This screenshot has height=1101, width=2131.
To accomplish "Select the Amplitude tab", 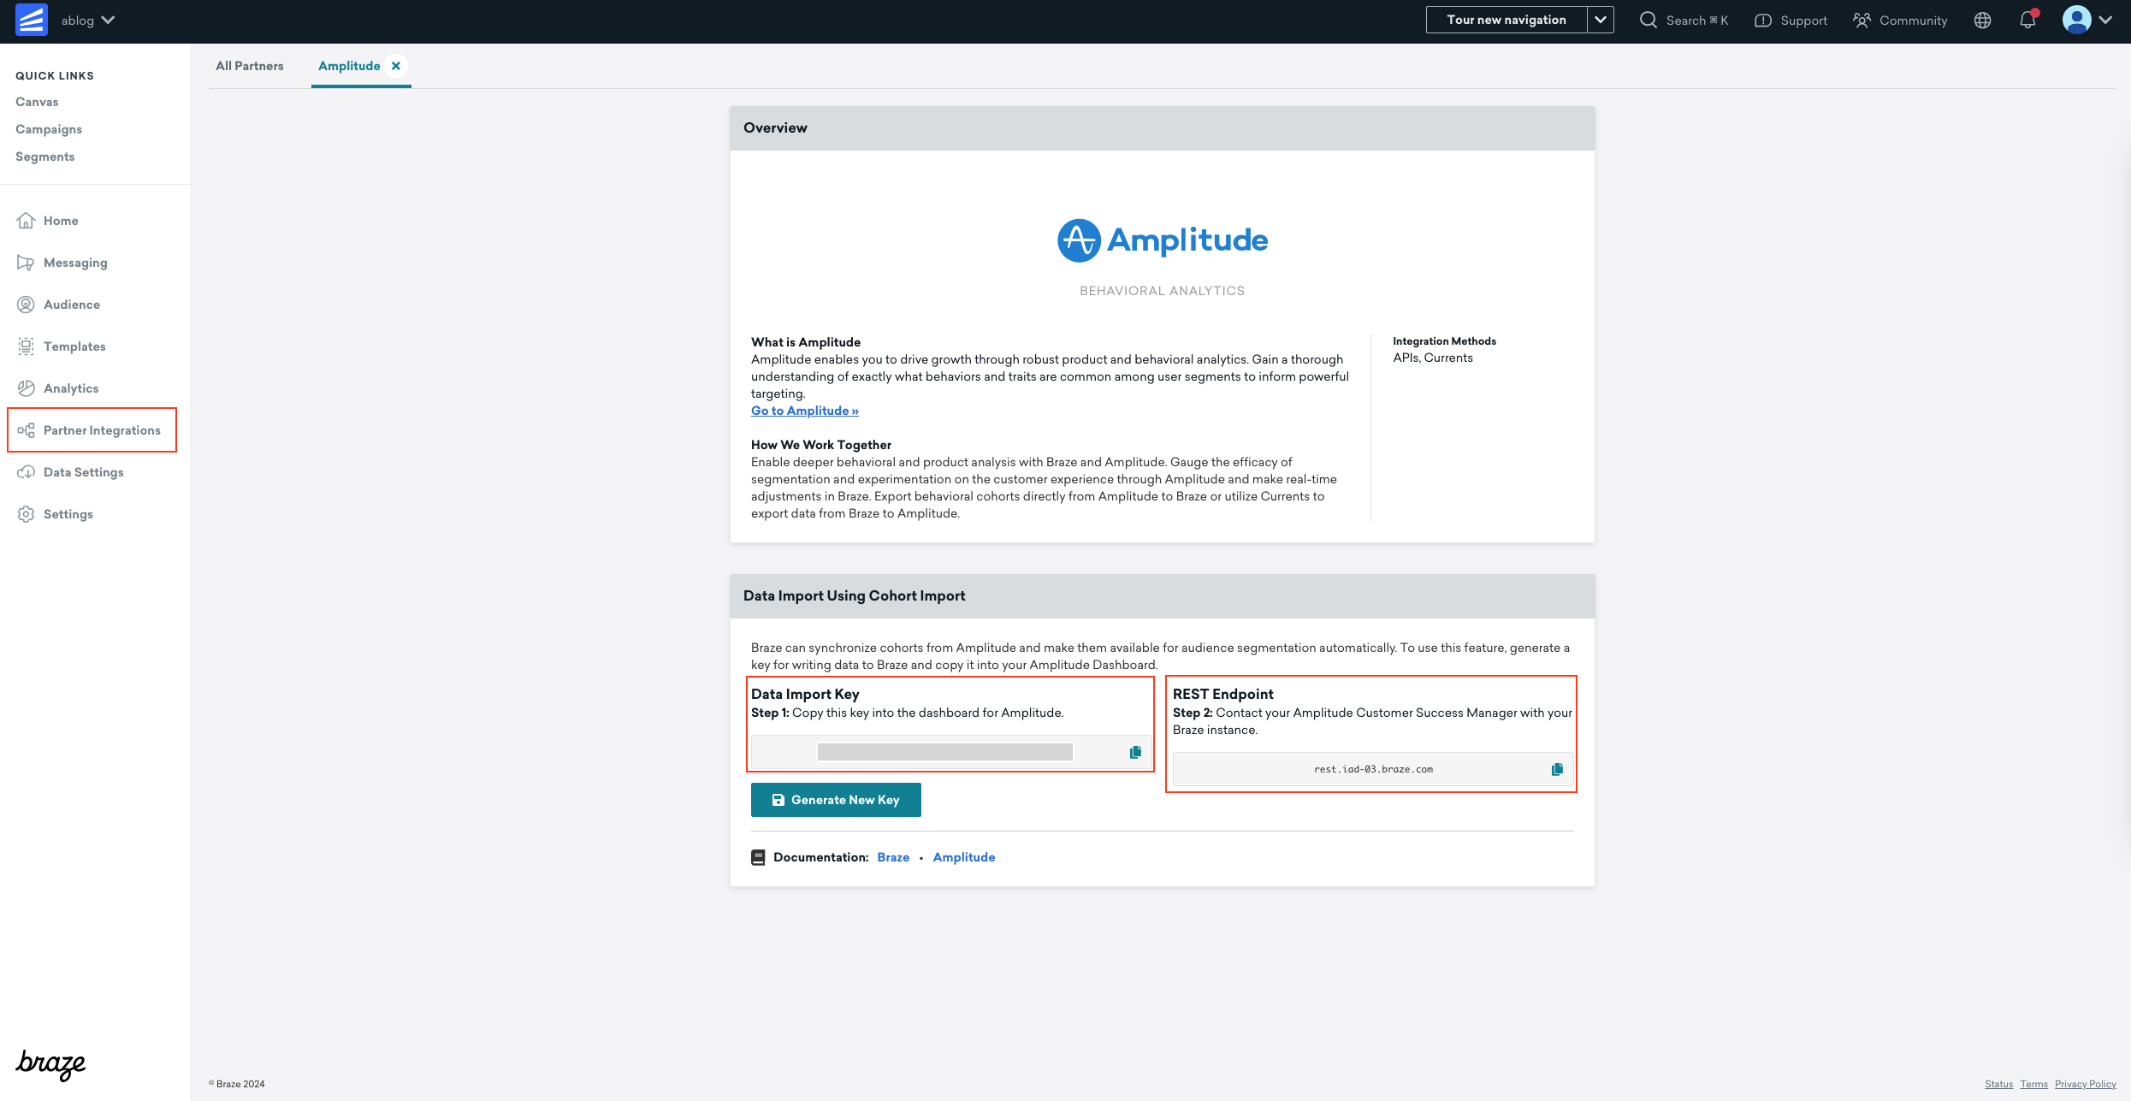I will tap(349, 66).
